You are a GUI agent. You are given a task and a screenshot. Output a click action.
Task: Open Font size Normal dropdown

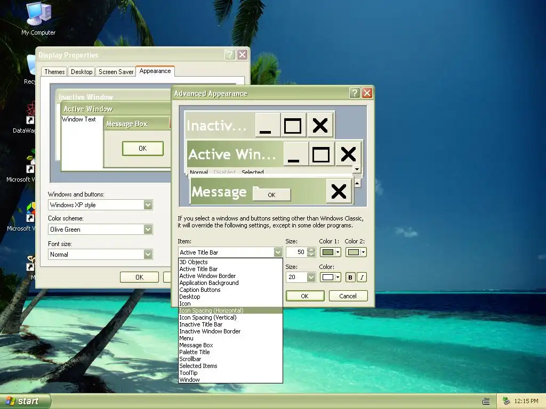click(x=148, y=254)
